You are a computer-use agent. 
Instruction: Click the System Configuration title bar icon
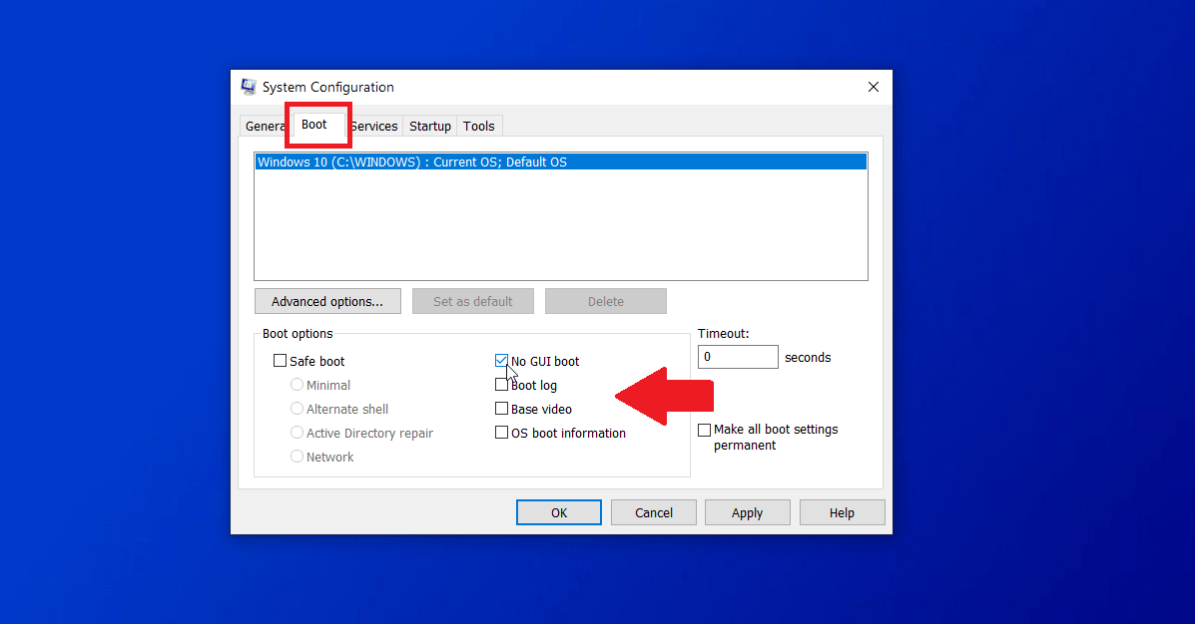pyautogui.click(x=249, y=87)
